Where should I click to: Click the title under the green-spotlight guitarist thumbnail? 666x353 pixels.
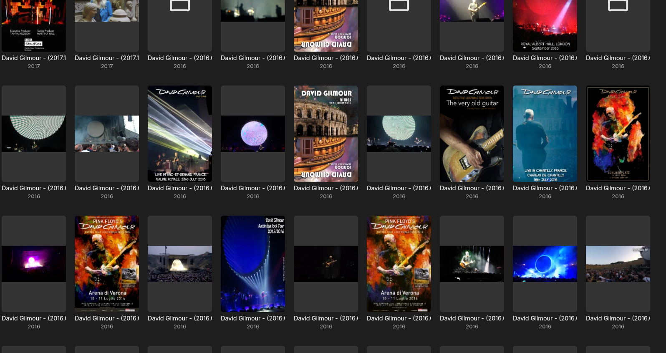click(x=472, y=318)
